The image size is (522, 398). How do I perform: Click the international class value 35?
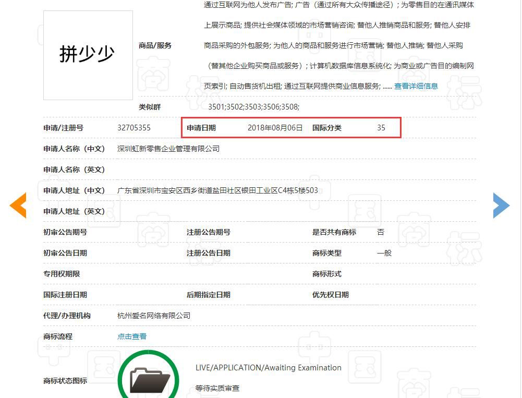(x=381, y=128)
